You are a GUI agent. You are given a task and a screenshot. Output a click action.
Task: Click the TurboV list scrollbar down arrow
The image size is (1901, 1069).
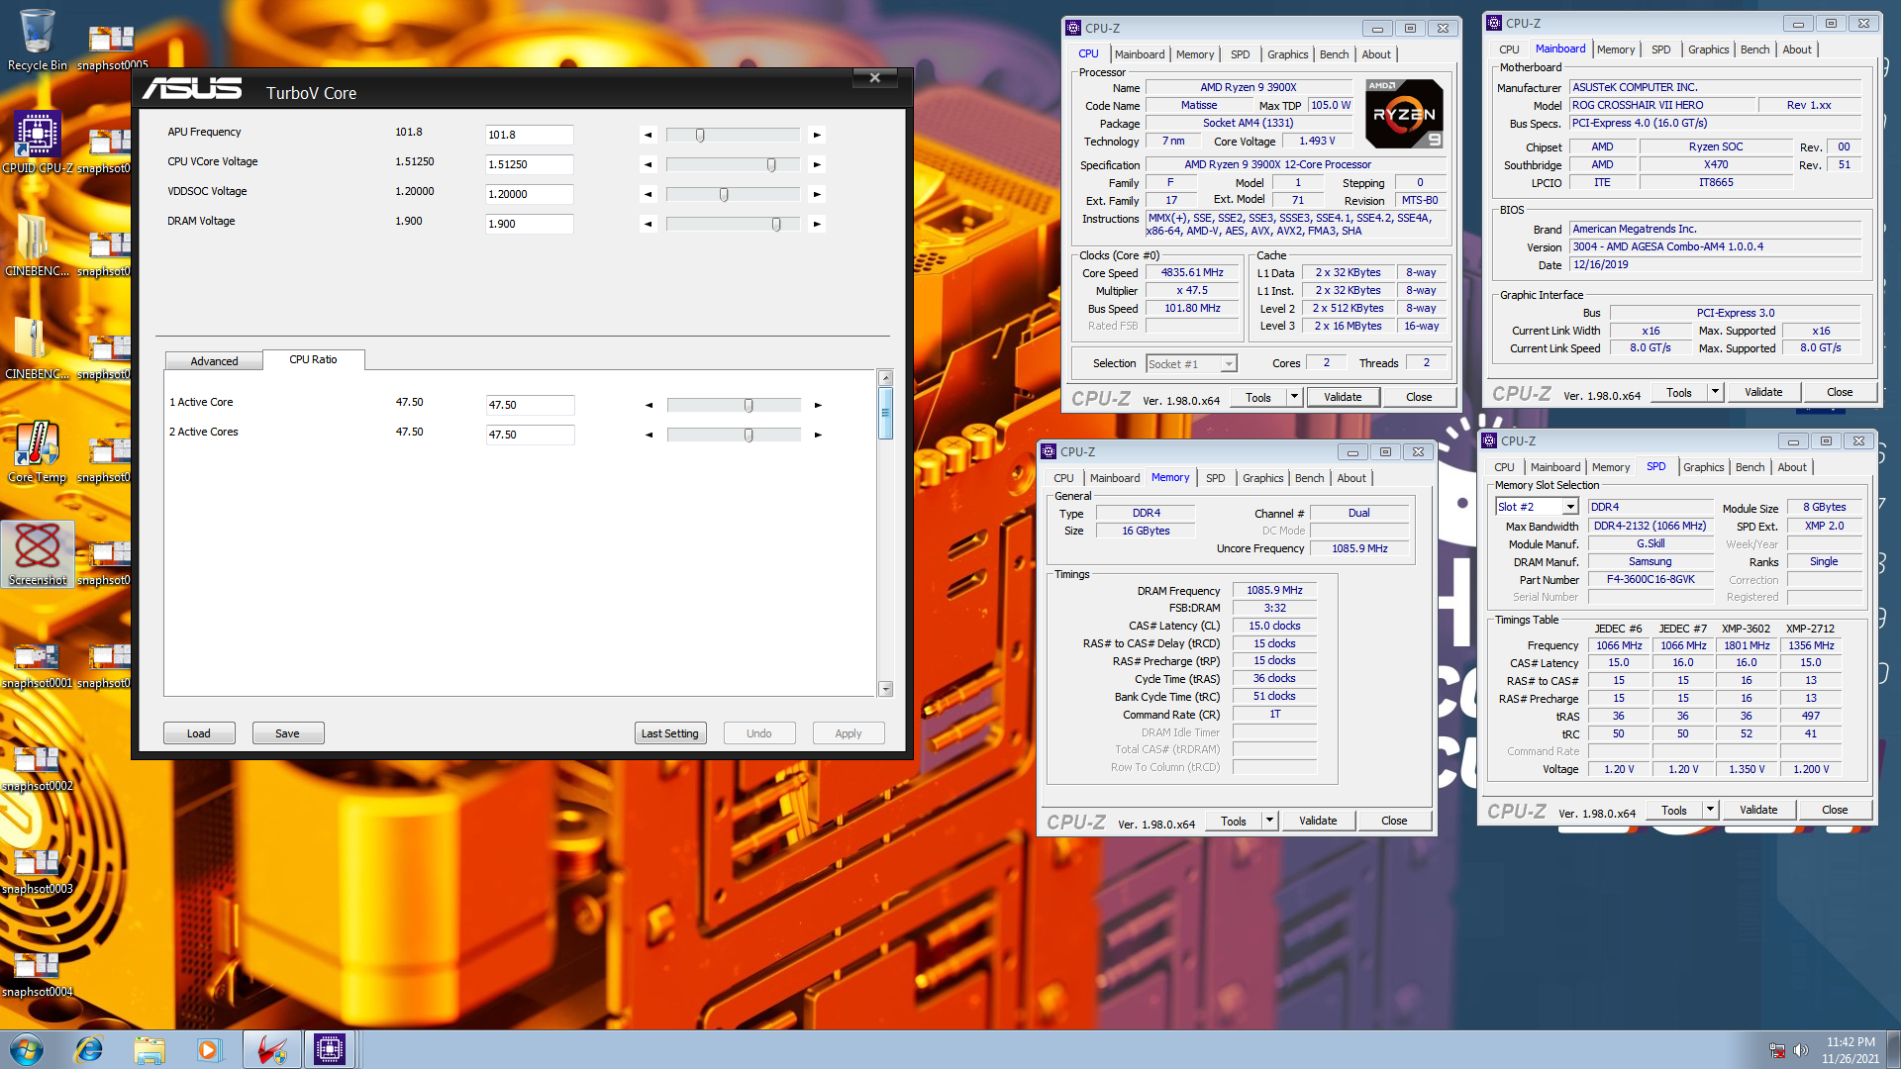tap(886, 689)
